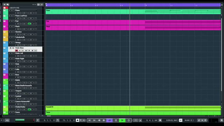Image resolution: width=224 pixels, height=126 pixels.
Task: Click the Add Track plus icon
Action: (4, 5)
